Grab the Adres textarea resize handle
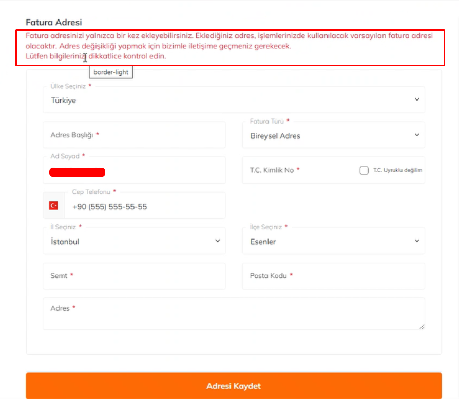459x399 pixels. coord(422,327)
